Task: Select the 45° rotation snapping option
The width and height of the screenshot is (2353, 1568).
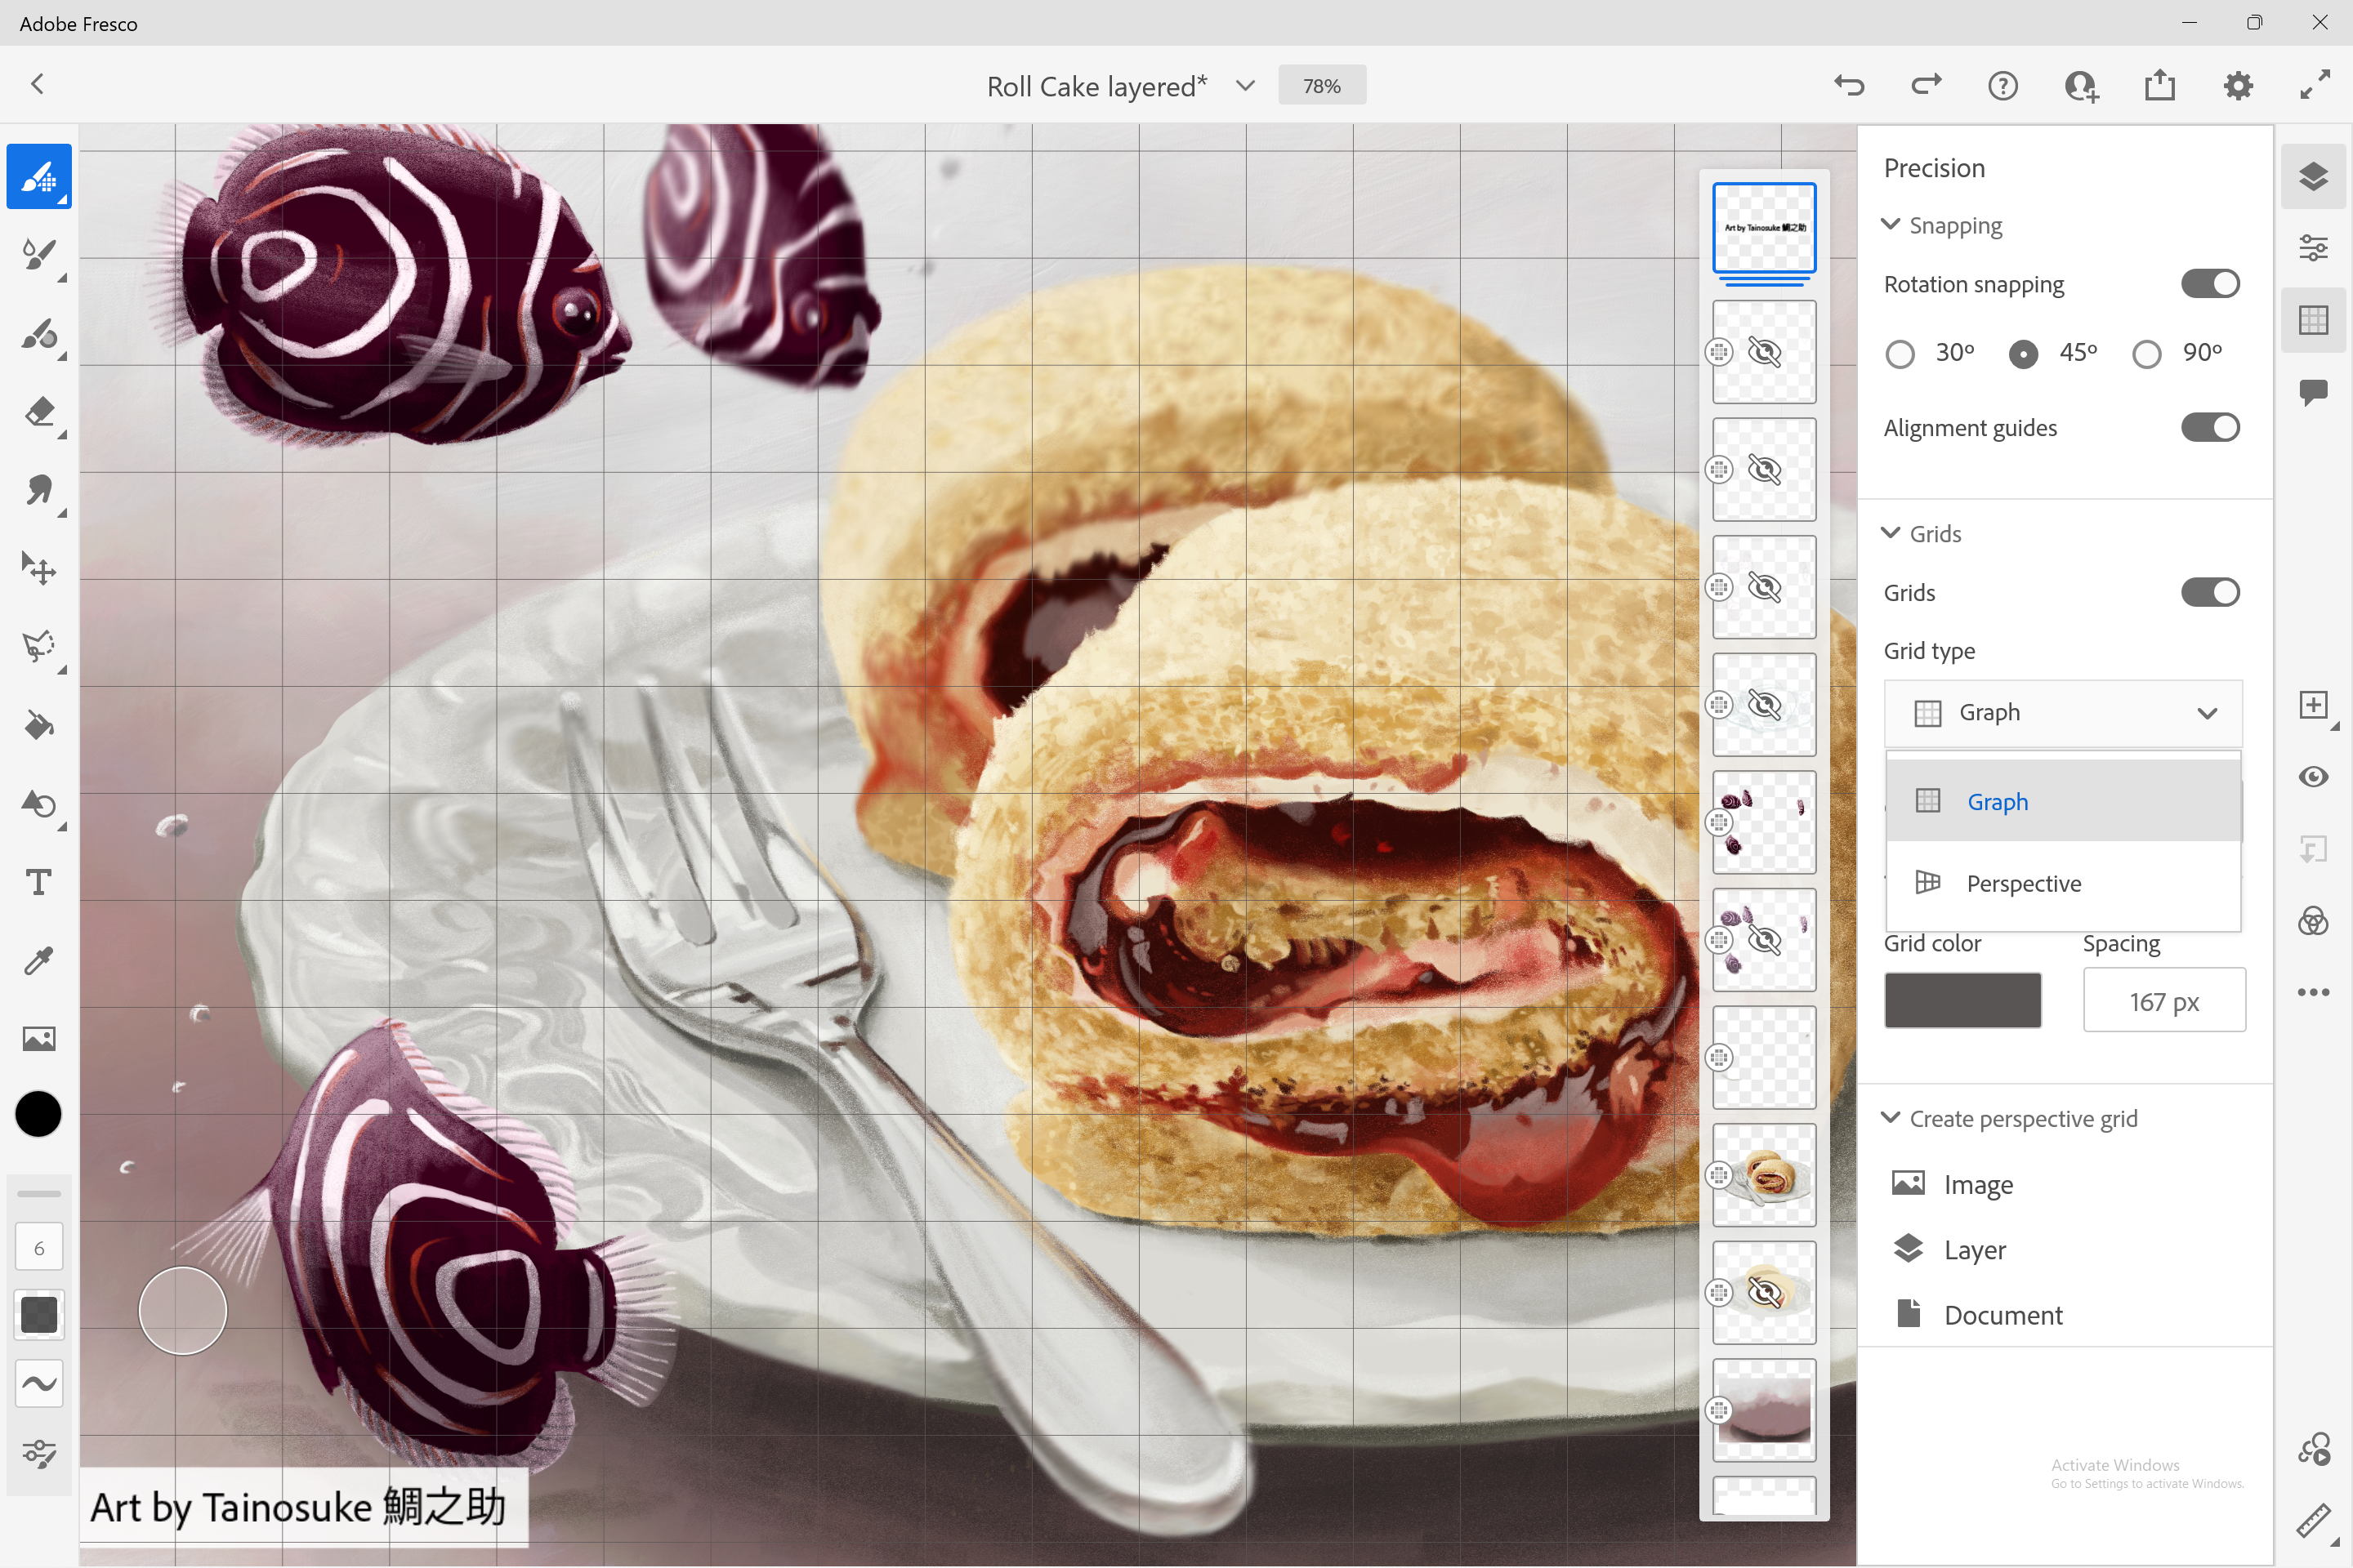Action: pyautogui.click(x=2023, y=354)
